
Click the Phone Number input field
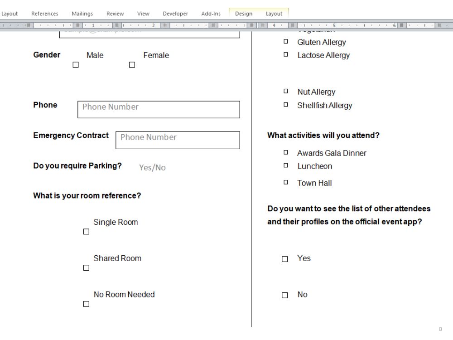tap(159, 109)
